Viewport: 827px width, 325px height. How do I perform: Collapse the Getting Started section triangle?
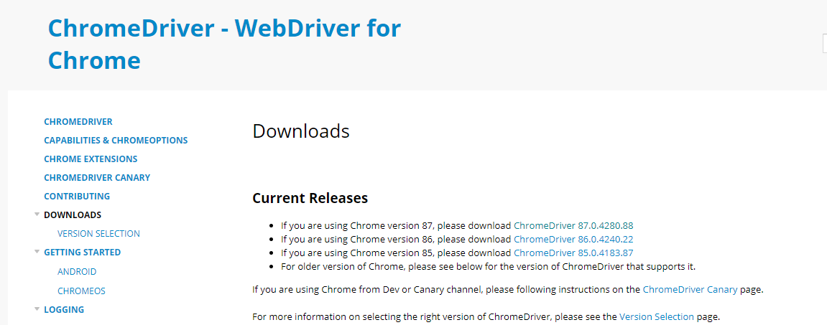[x=37, y=252]
